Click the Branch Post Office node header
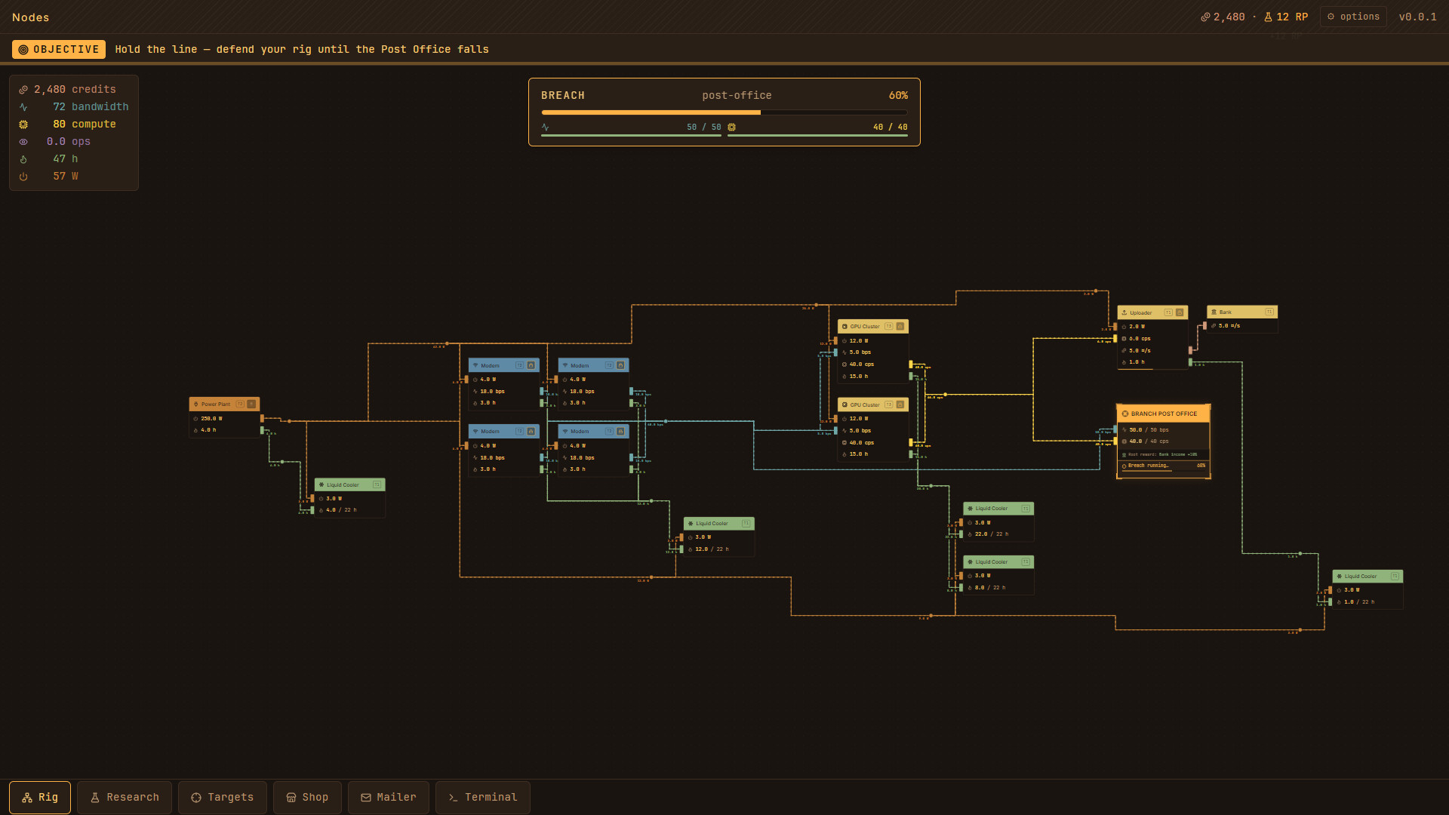Image resolution: width=1449 pixels, height=815 pixels. click(x=1163, y=414)
